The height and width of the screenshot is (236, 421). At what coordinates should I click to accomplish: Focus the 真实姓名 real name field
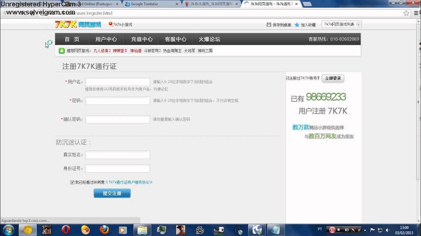click(117, 155)
